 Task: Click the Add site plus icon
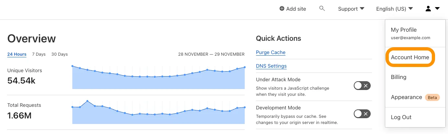[x=282, y=9]
